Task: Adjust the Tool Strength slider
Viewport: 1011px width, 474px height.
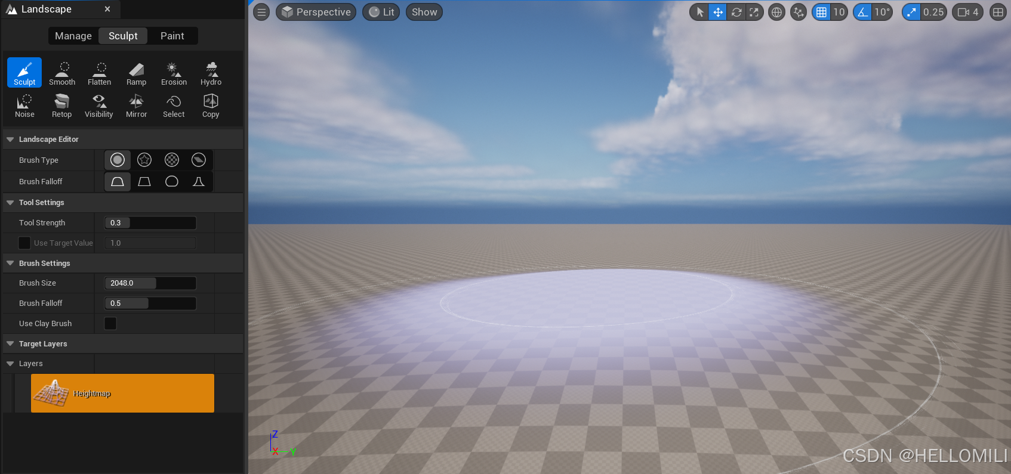Action: [150, 223]
